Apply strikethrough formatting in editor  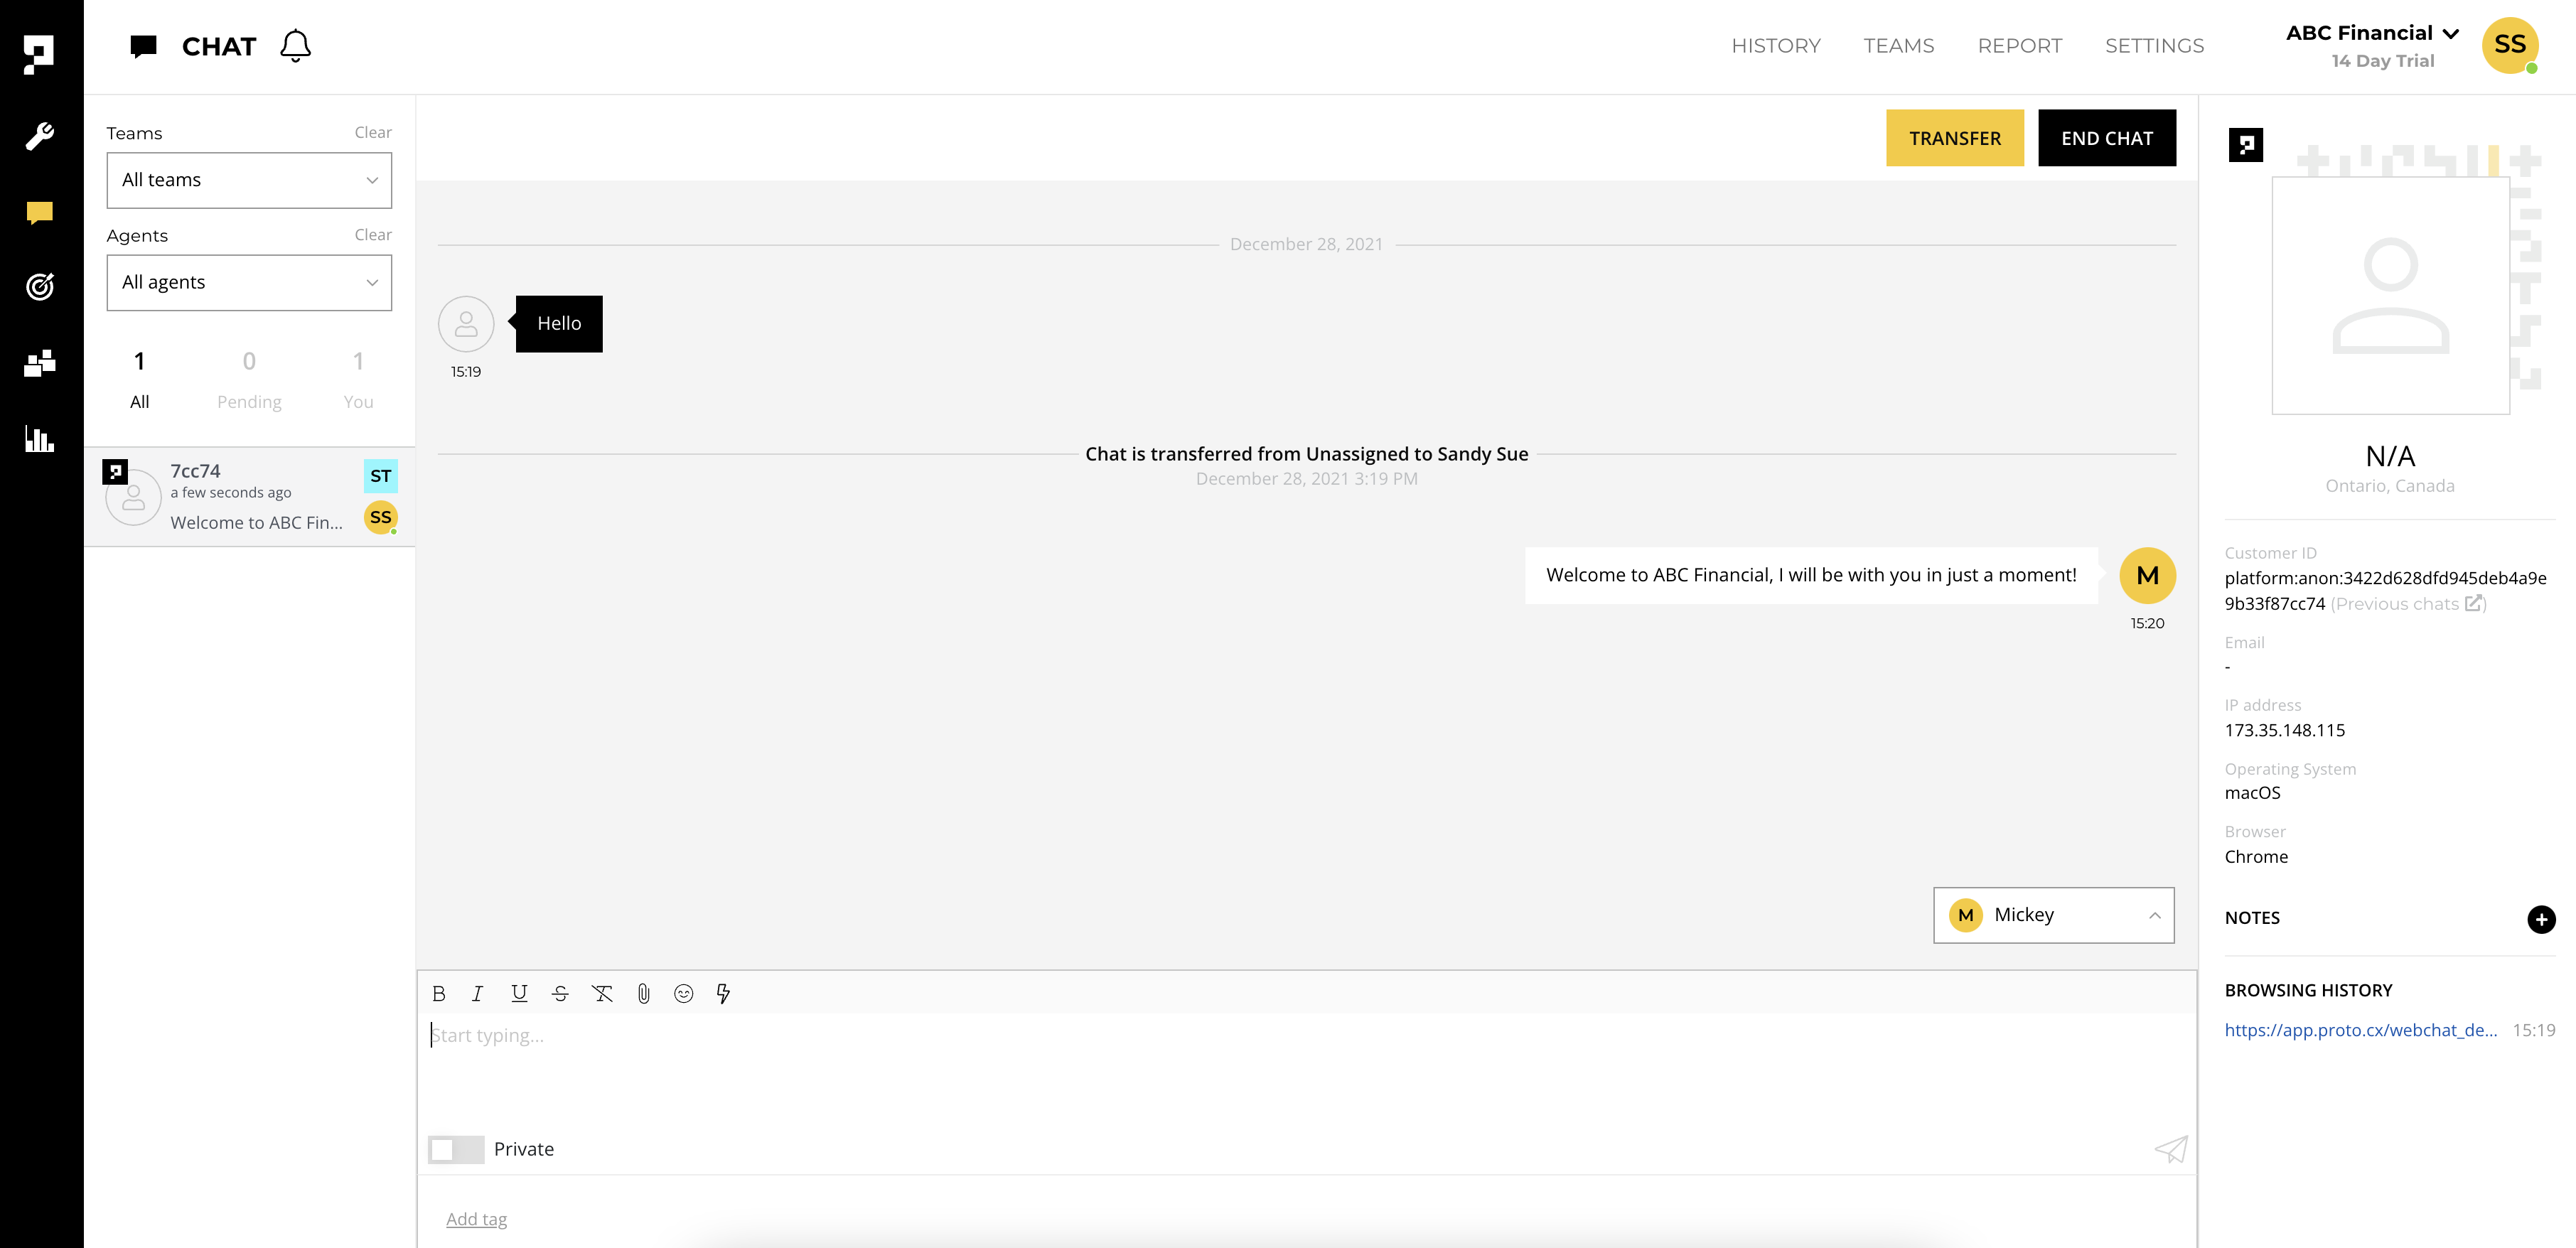560,993
